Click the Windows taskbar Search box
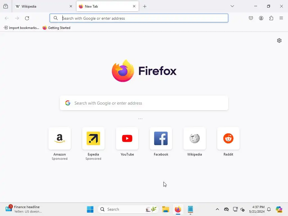The width and height of the screenshot is (288, 216). tap(128, 209)
